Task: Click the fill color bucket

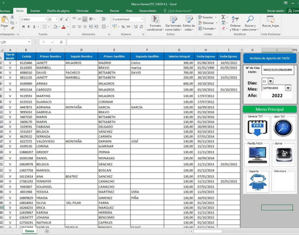Action: pos(56,27)
